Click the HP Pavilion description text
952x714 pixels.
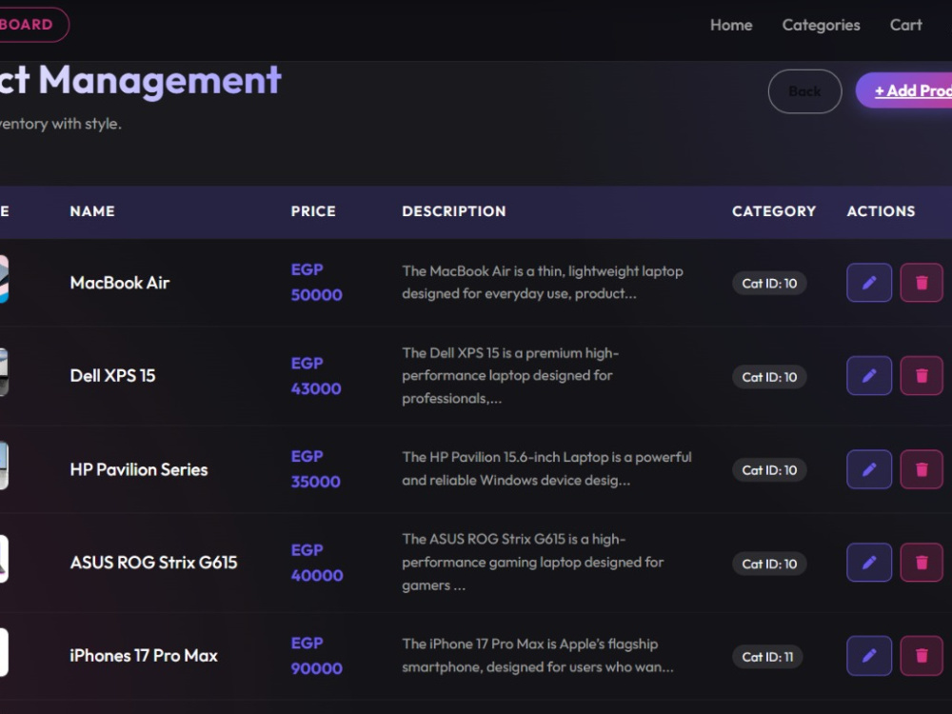click(546, 468)
